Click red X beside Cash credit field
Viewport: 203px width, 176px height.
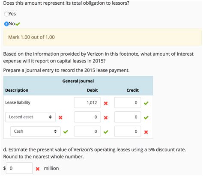coord(146,132)
